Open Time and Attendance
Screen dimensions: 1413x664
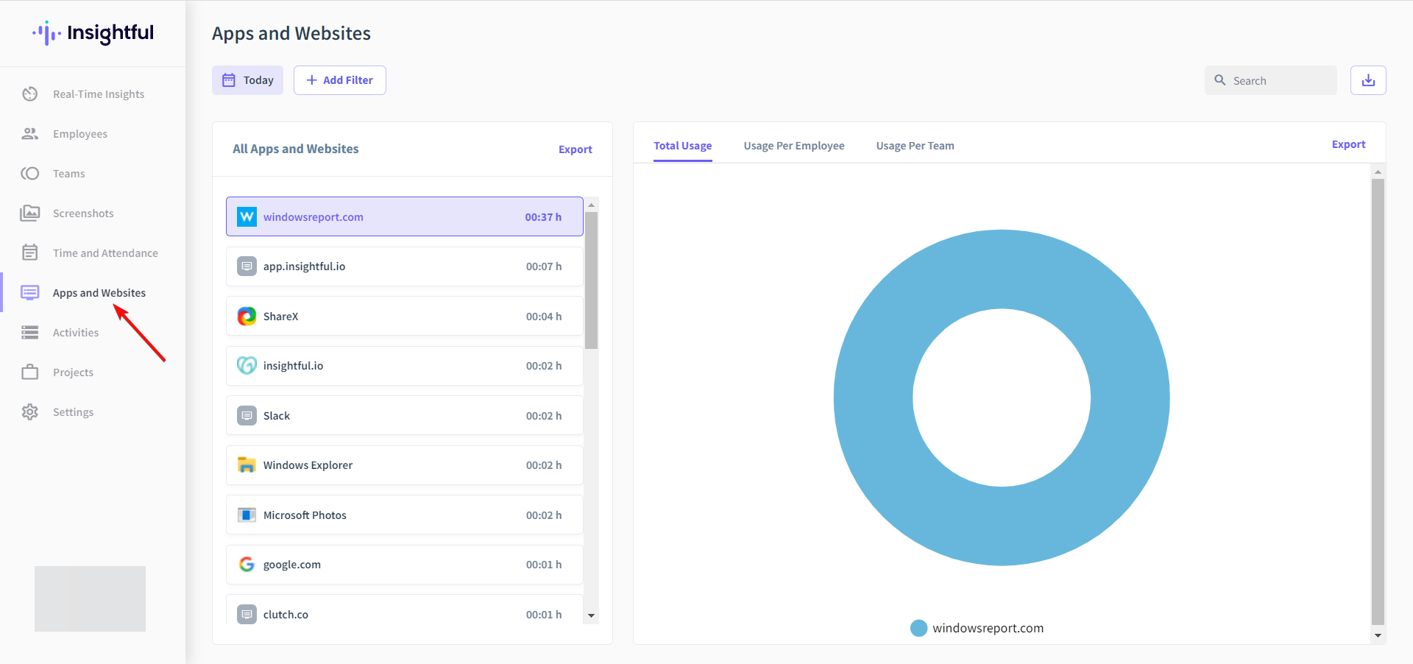pyautogui.click(x=105, y=253)
